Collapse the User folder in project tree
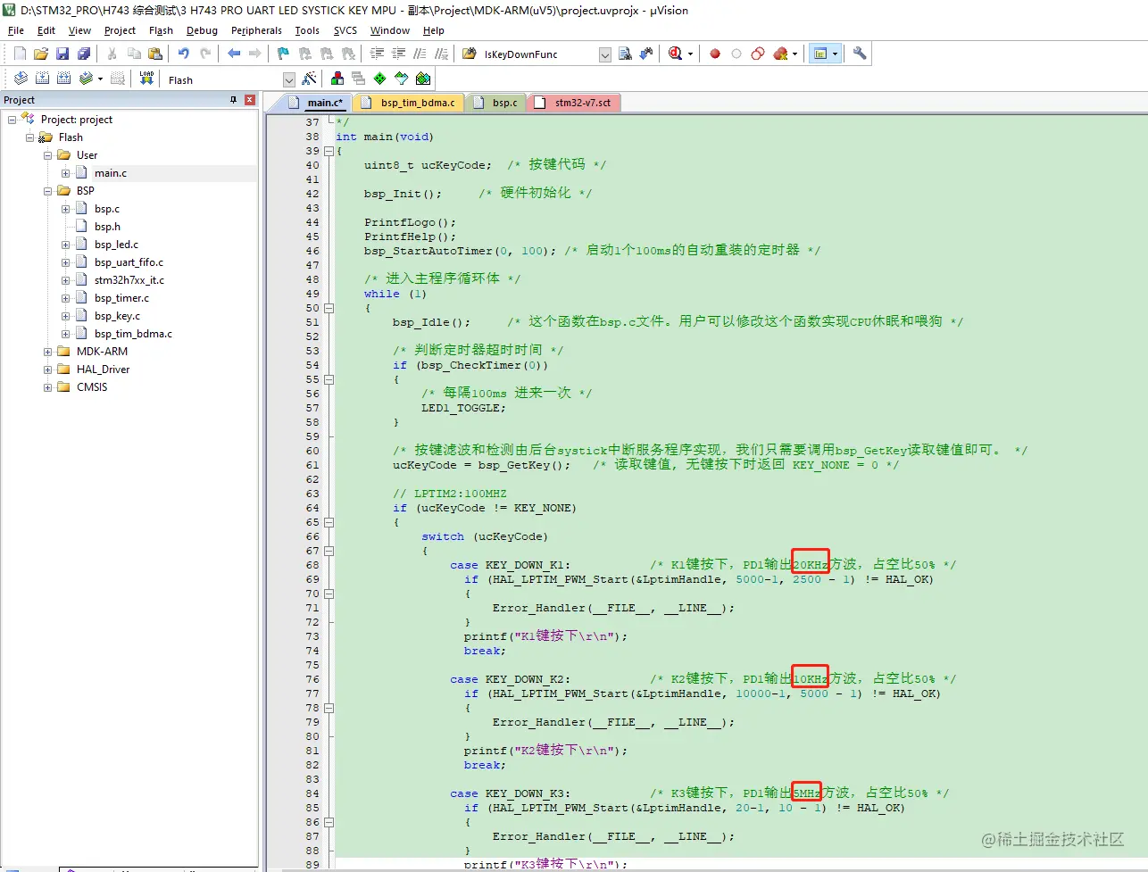 pyautogui.click(x=47, y=155)
